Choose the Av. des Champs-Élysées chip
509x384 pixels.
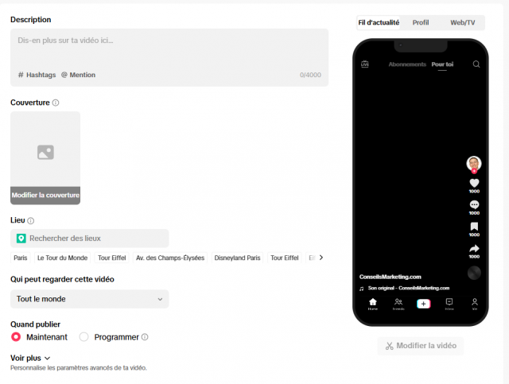click(170, 258)
